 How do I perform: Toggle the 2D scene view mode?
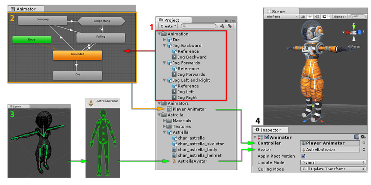coord(302,16)
